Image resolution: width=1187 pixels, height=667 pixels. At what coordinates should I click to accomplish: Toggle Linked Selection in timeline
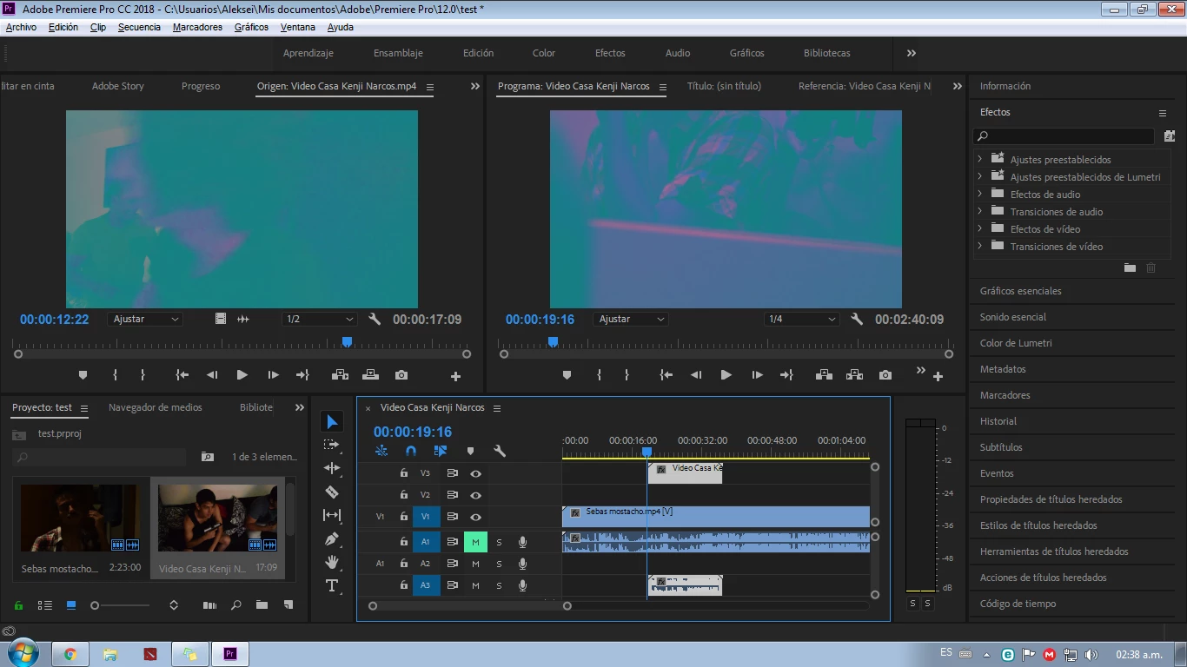441,451
